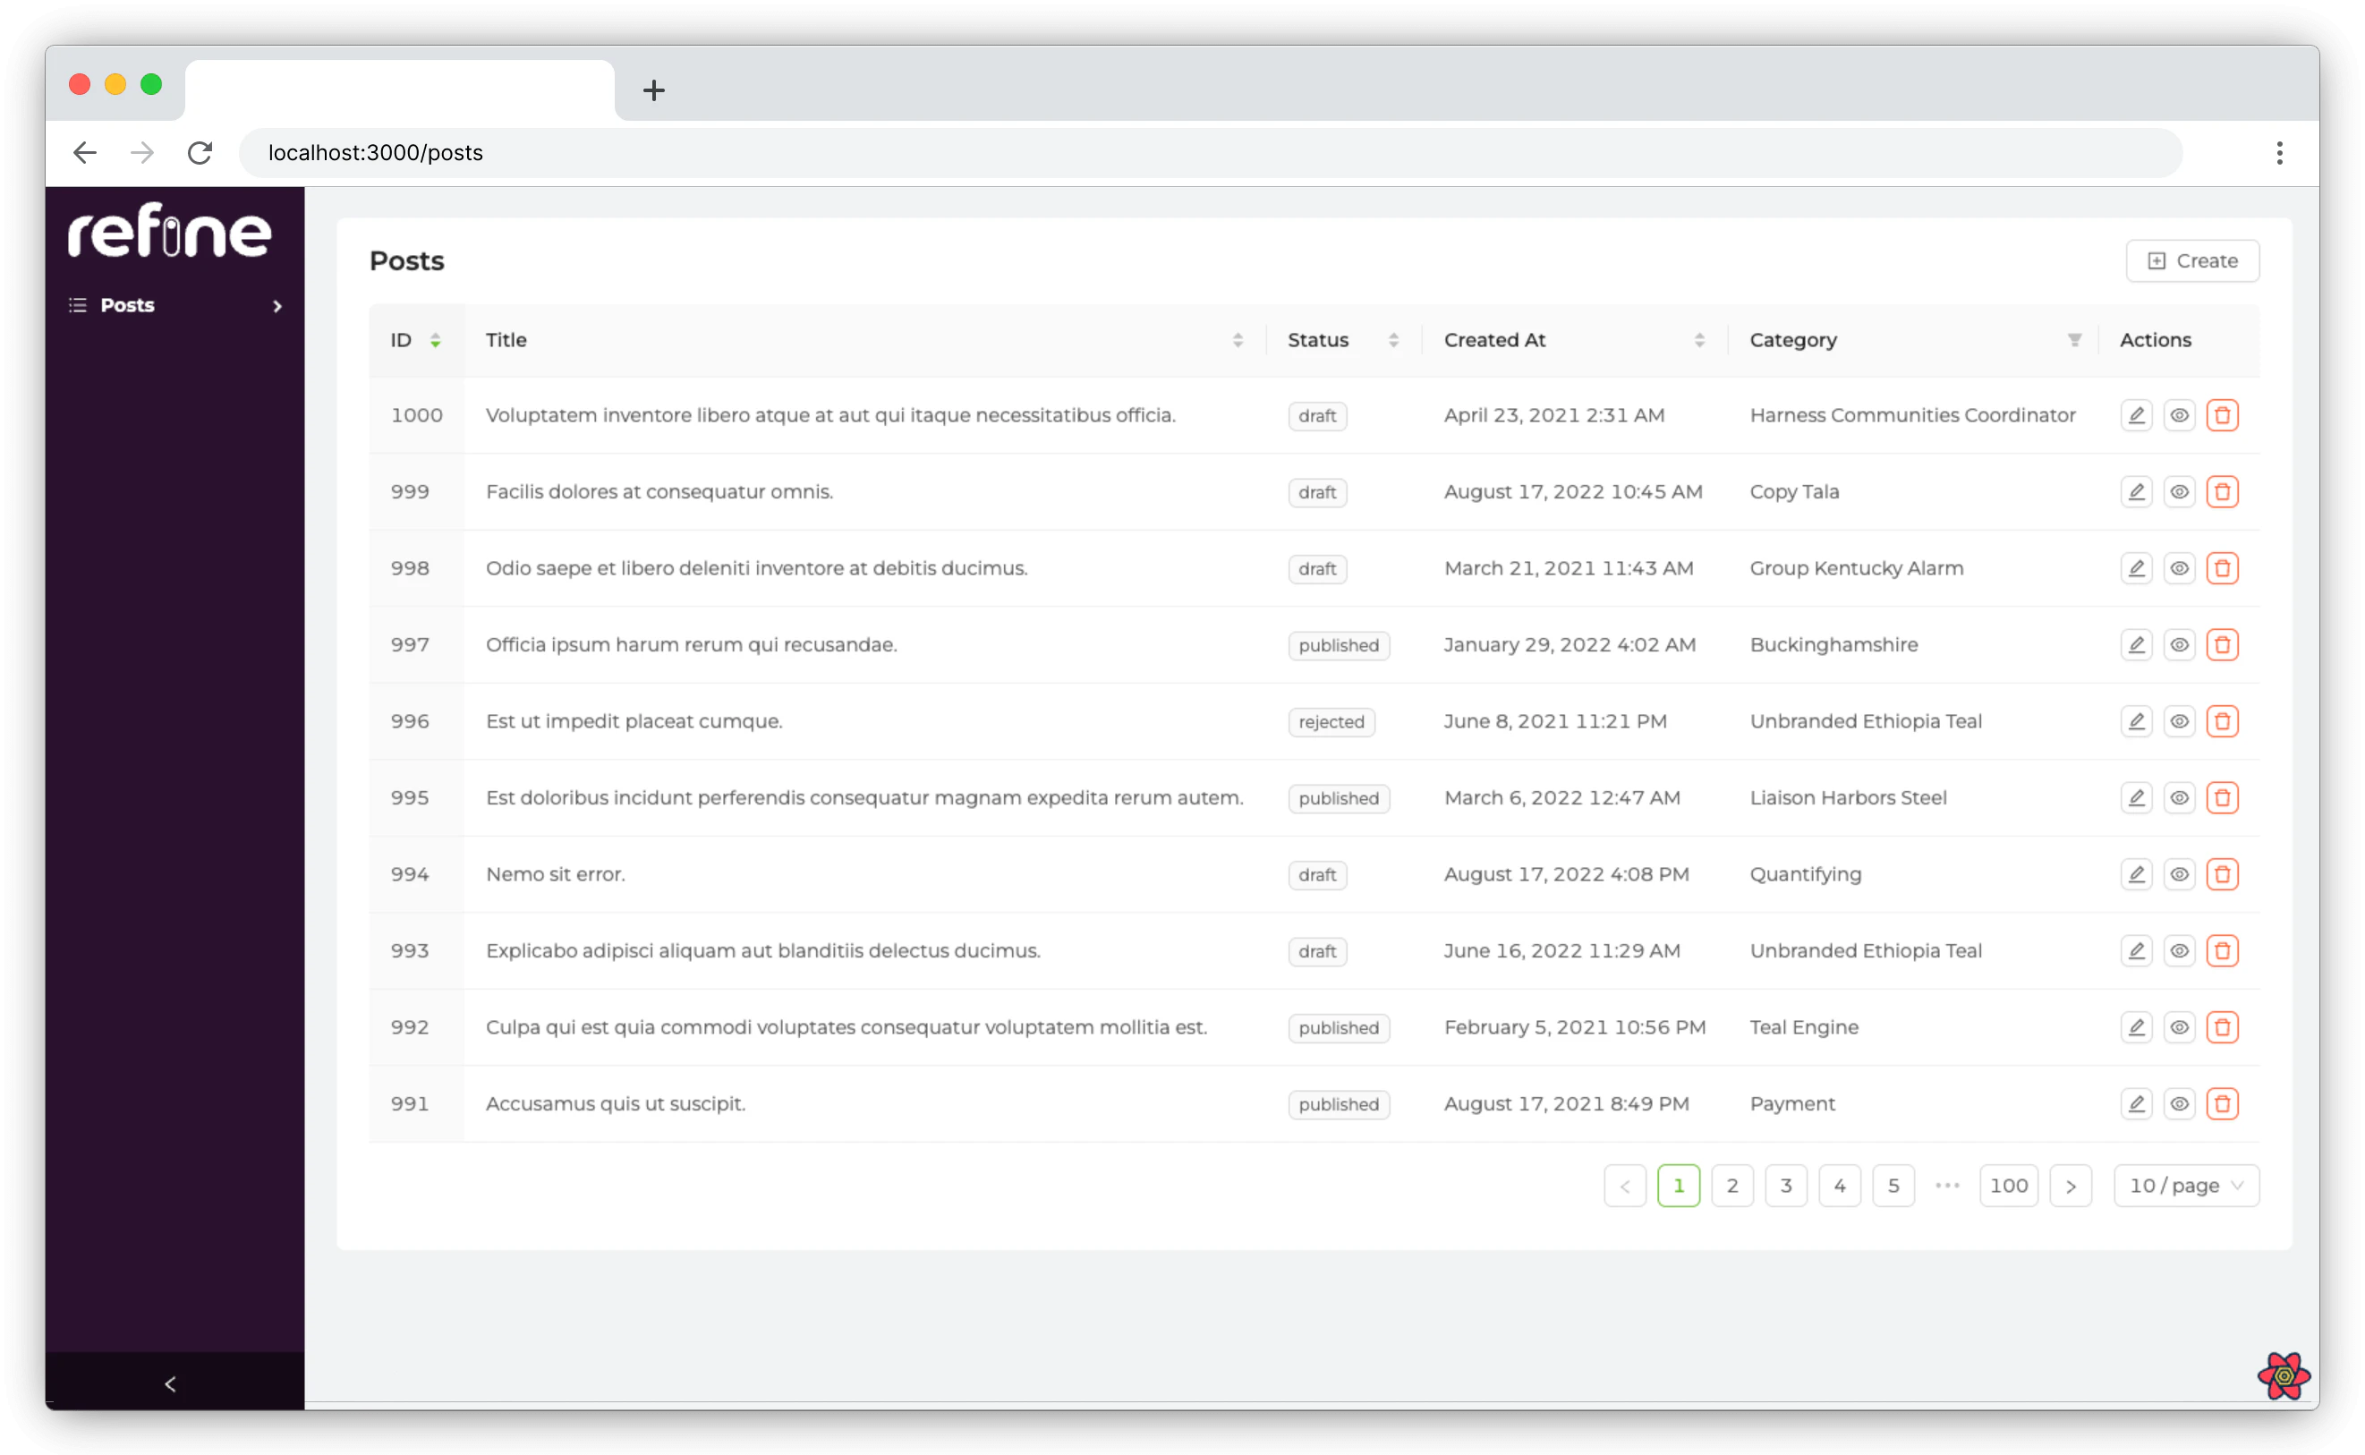Screen dimensions: 2365x1455
Task: Click the refine logo
Action: tap(168, 231)
